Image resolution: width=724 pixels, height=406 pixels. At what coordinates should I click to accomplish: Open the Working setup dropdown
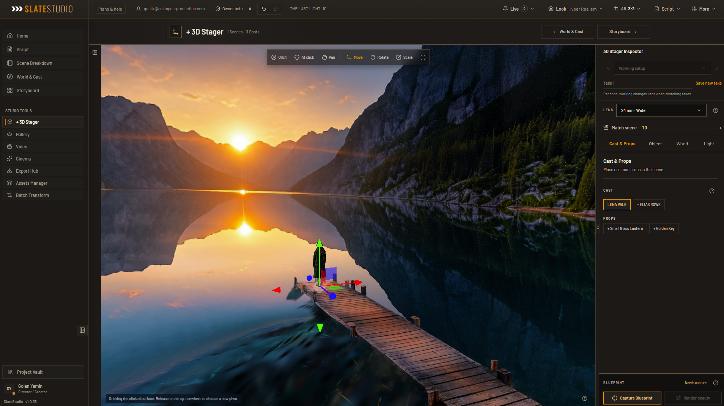(x=662, y=68)
